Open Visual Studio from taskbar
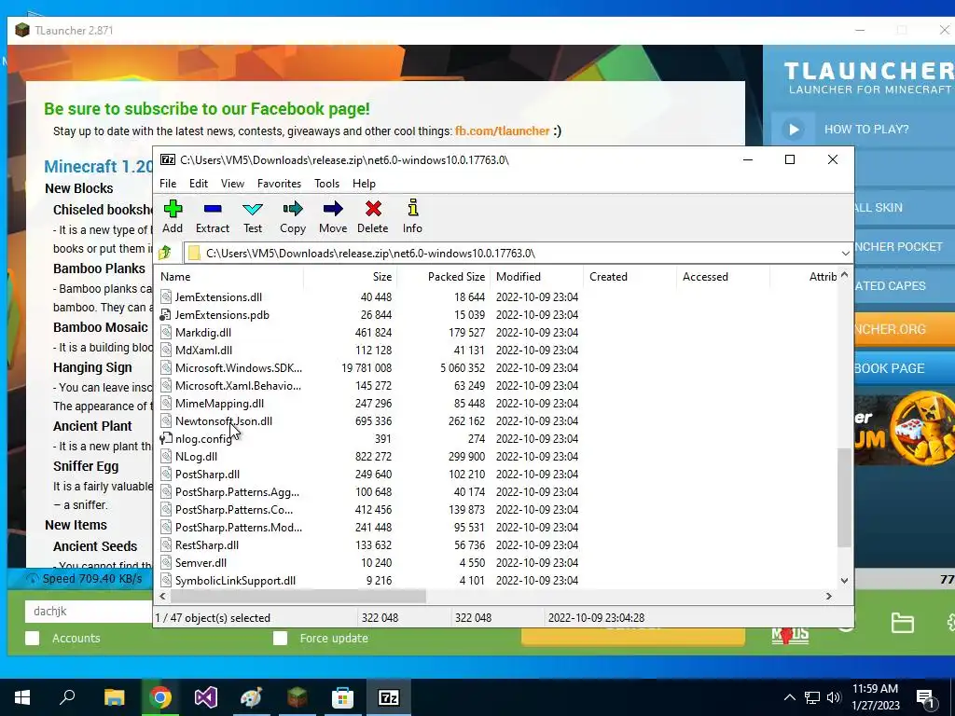The image size is (955, 716). click(206, 697)
